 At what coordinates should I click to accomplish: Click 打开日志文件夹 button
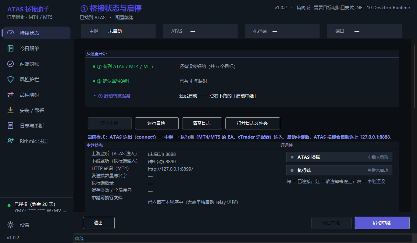pos(253,123)
